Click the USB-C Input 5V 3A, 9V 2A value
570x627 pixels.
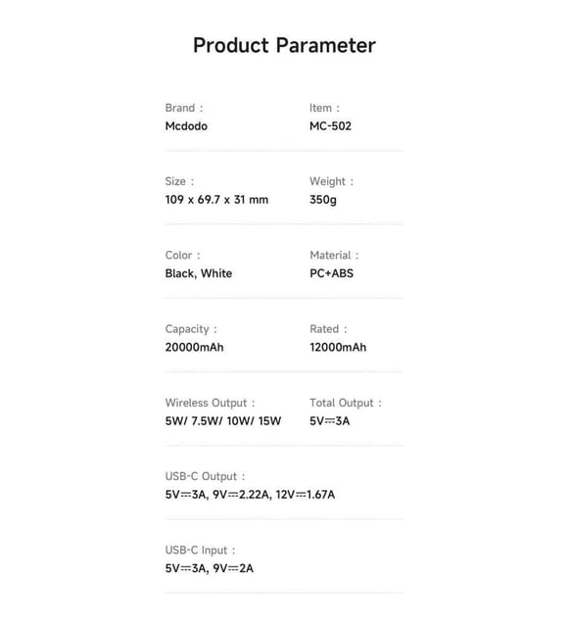tap(209, 568)
